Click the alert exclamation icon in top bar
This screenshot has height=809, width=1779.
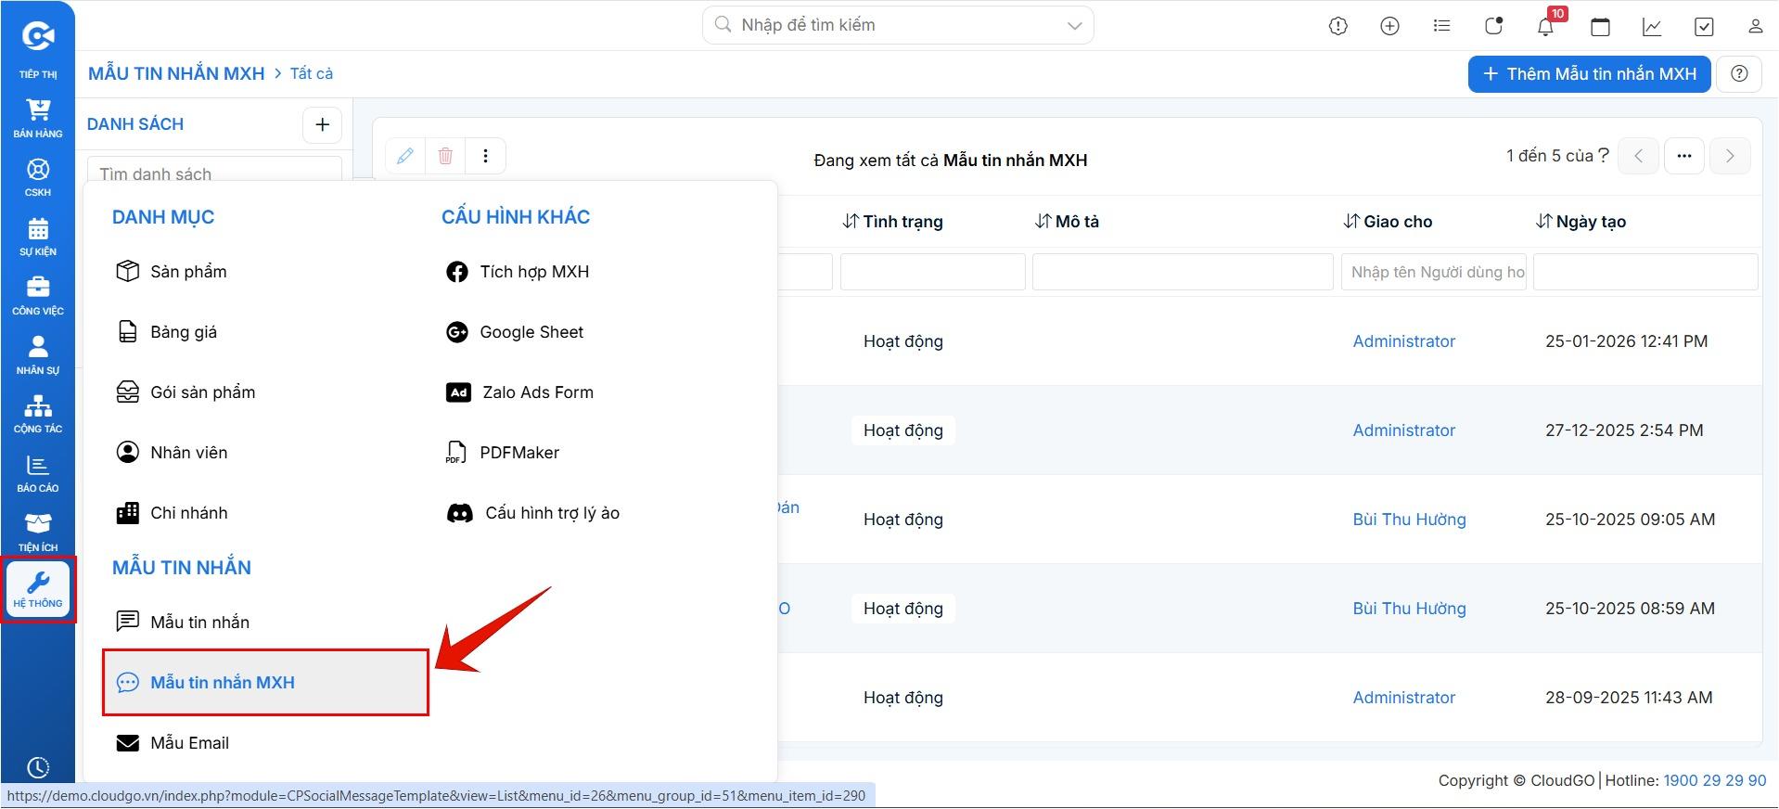[x=1337, y=26]
